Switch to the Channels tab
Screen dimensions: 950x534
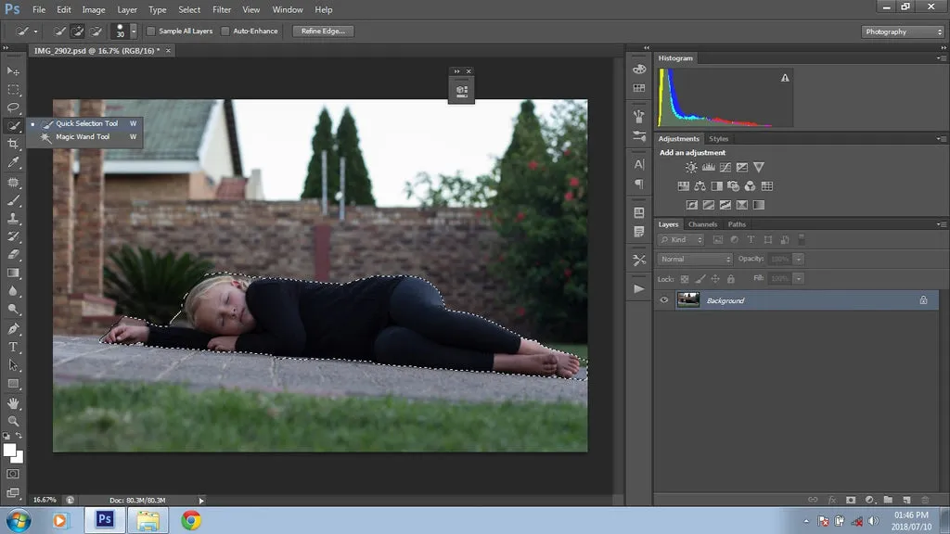[702, 223]
